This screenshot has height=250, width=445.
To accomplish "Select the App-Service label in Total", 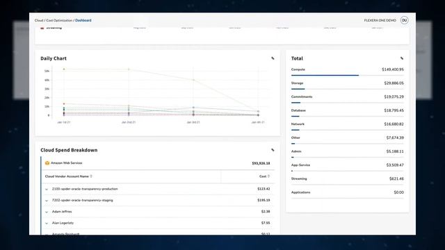I will (x=300, y=165).
